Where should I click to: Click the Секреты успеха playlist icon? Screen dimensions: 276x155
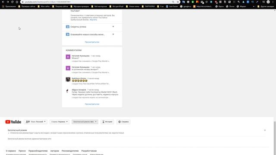click(68, 27)
